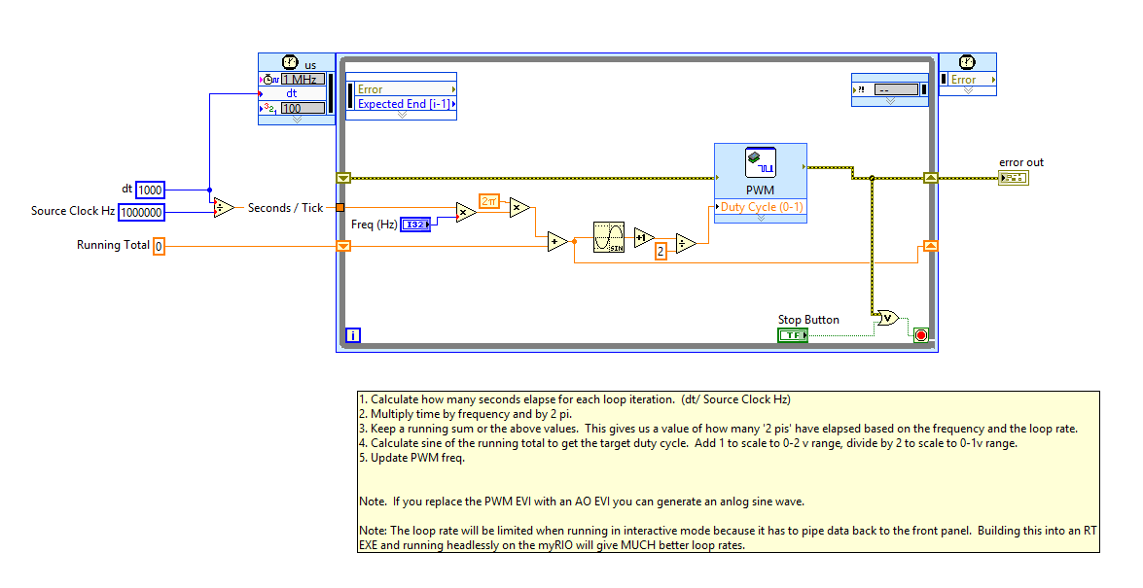
Task: Click the dt terminal on the timed loop input node
Action: pyautogui.click(x=292, y=93)
